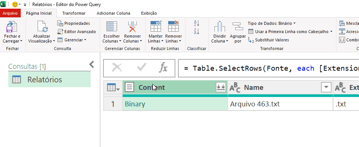
Task: Click the Relatórios query table icon
Action: coord(17,80)
